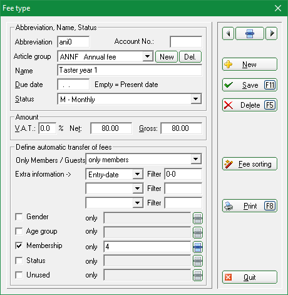288x295 pixels.
Task: Tick the Age group checkbox
Action: [x=19, y=231]
